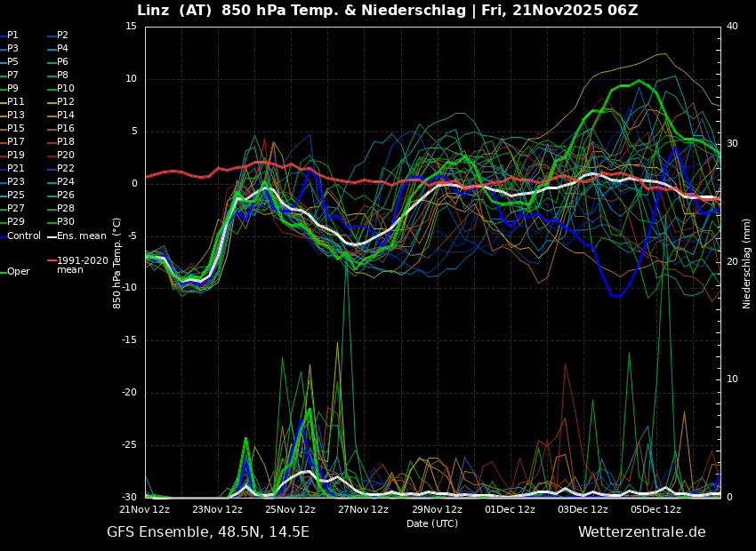Click the Wetterzentrale.de link

point(641,532)
